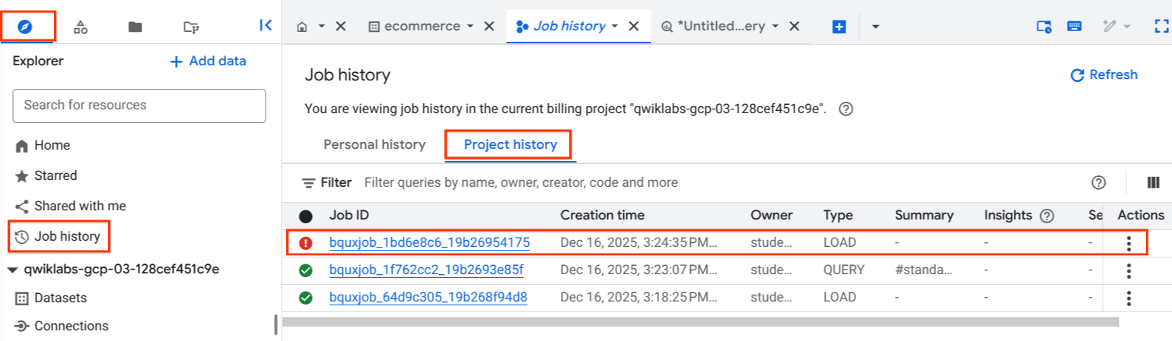The image size is (1172, 341).
Task: Click the plus icon next to Add data
Action: [x=177, y=62]
